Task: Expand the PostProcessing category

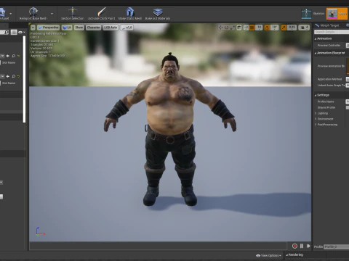Action: (316, 125)
